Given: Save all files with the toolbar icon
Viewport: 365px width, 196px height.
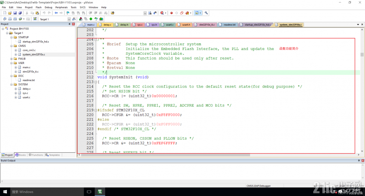Looking at the screenshot, I should tap(20, 13).
